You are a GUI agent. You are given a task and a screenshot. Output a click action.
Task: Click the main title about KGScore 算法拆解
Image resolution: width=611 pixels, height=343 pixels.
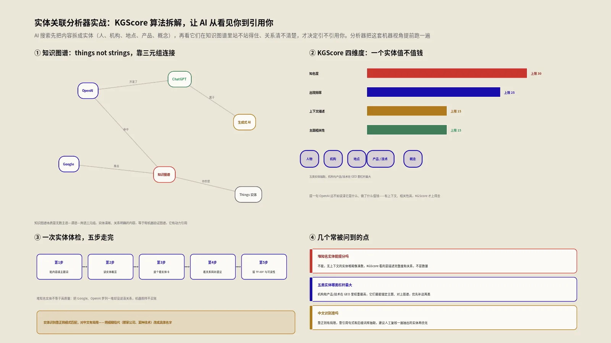point(154,23)
